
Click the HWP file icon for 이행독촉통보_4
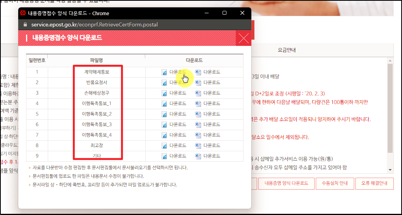point(164,135)
